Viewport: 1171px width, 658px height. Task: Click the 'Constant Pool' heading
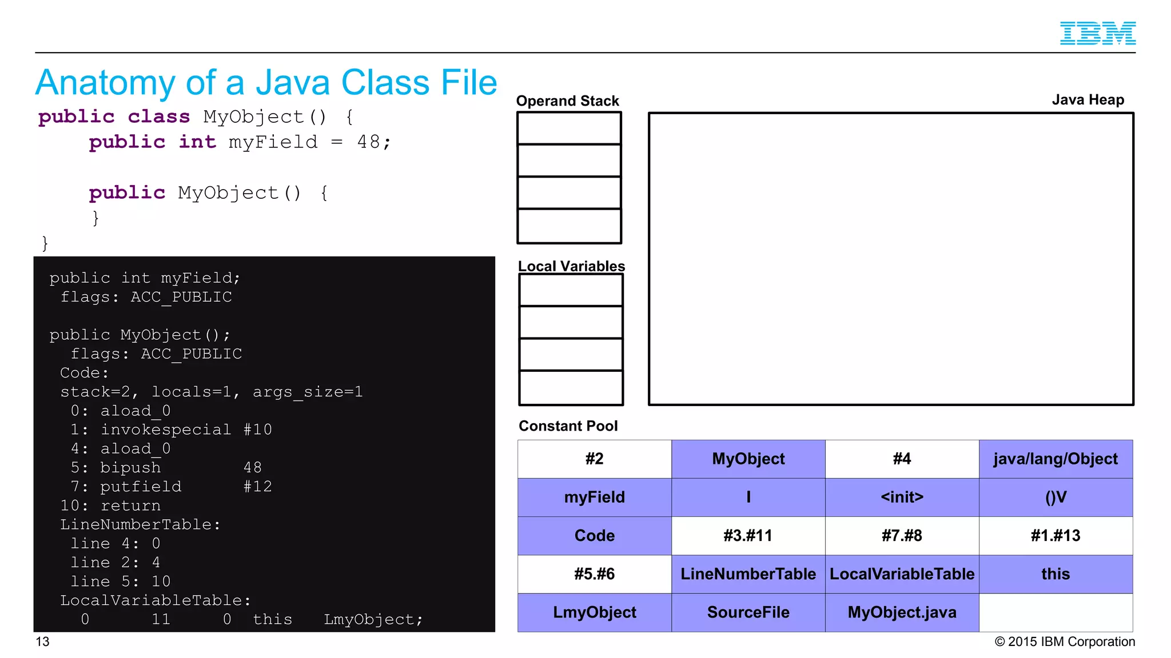pyautogui.click(x=568, y=426)
